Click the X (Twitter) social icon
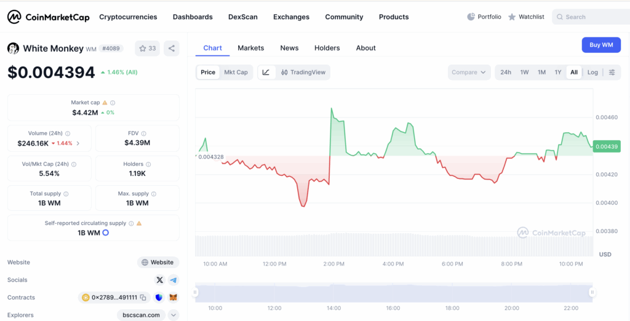 pos(160,280)
